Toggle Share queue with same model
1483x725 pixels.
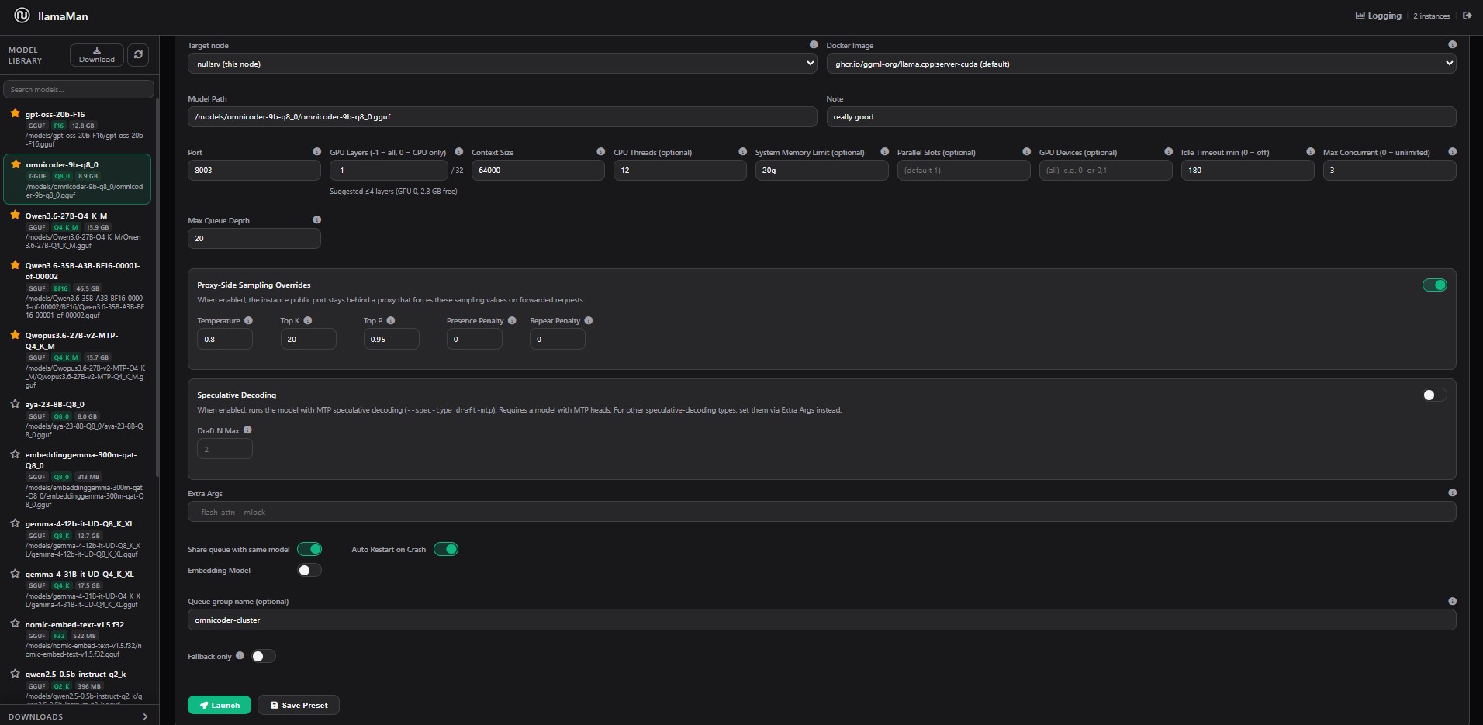309,549
